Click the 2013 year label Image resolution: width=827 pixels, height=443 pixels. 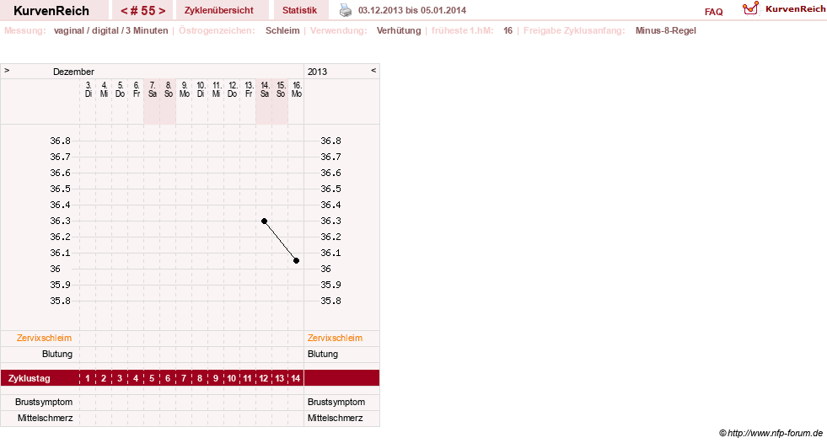(x=317, y=72)
